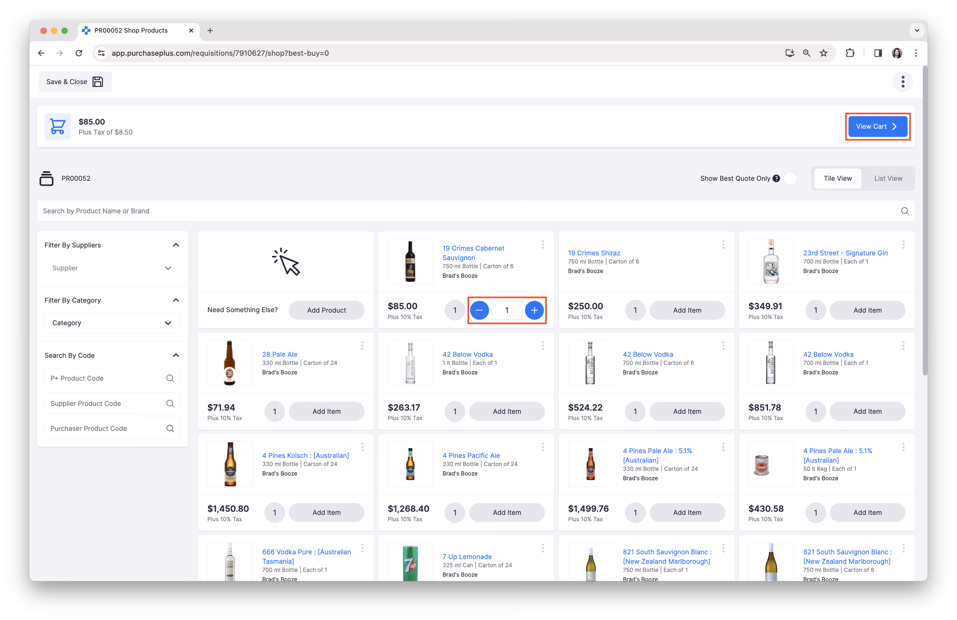
Task: Open more options for 19 Crimes Shiraz
Action: pos(723,244)
